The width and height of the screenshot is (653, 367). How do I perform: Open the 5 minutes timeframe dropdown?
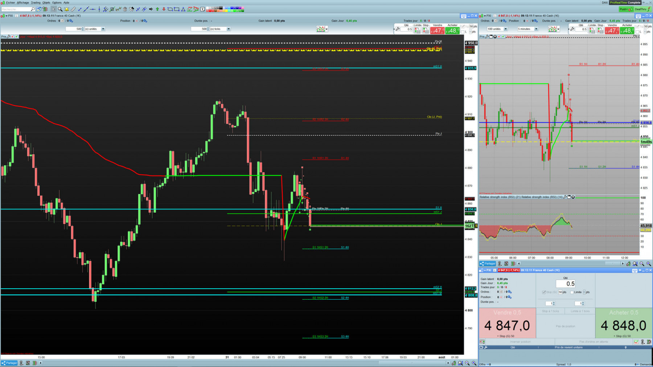click(x=527, y=29)
